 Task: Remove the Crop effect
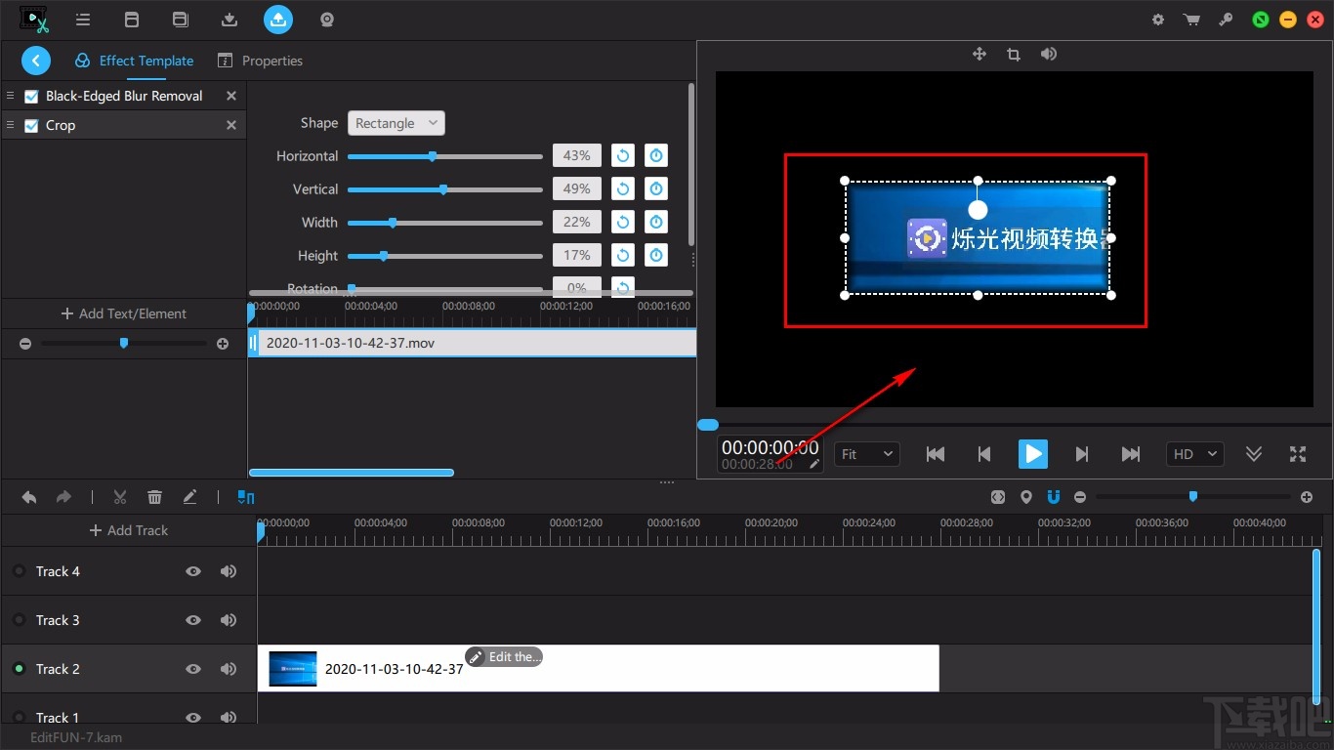(231, 125)
